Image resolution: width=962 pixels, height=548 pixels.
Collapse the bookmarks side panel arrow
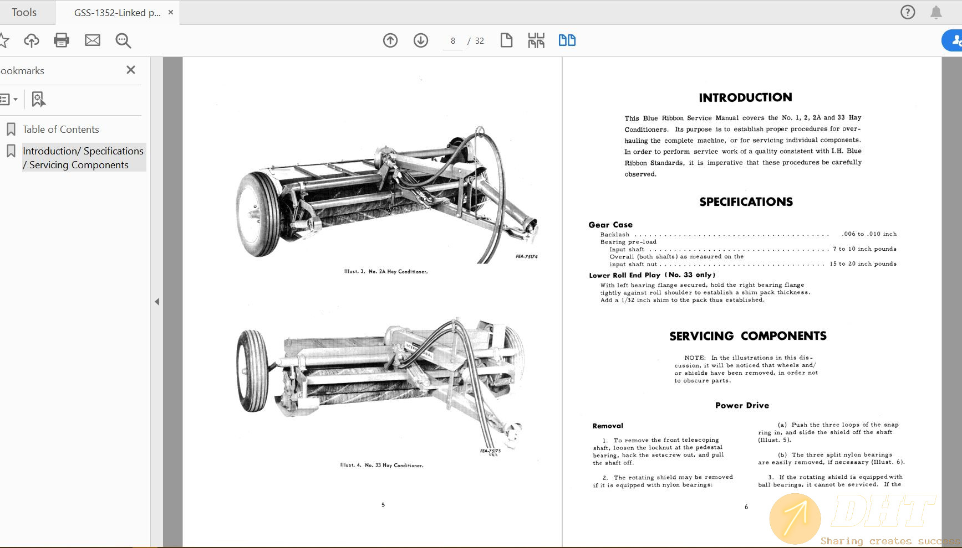pyautogui.click(x=157, y=302)
